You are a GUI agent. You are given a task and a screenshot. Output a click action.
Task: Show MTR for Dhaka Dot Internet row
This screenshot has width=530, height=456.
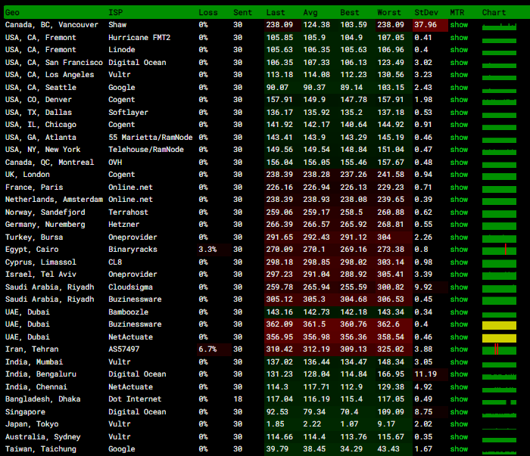pos(459,399)
